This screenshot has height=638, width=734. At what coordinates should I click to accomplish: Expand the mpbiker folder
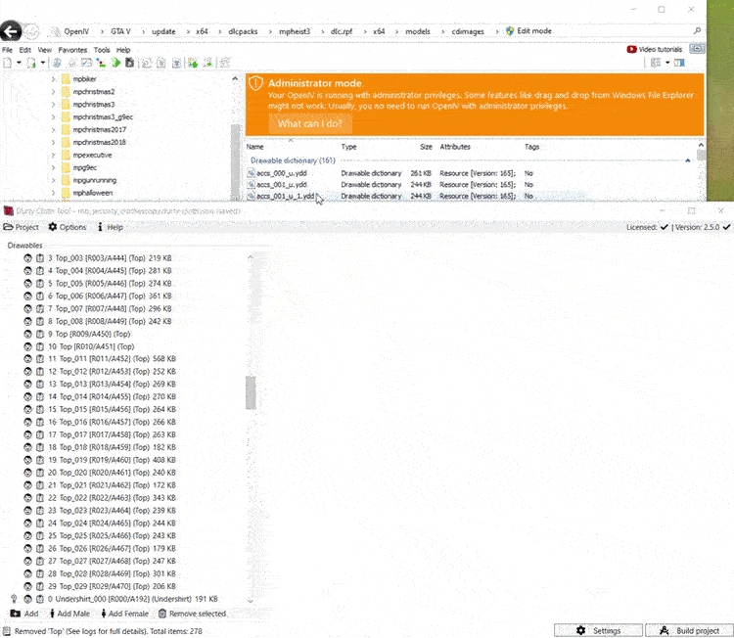point(54,78)
